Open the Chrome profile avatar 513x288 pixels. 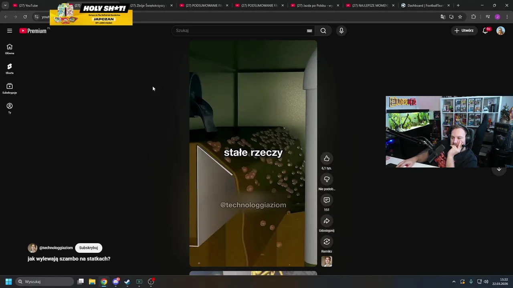(497, 17)
